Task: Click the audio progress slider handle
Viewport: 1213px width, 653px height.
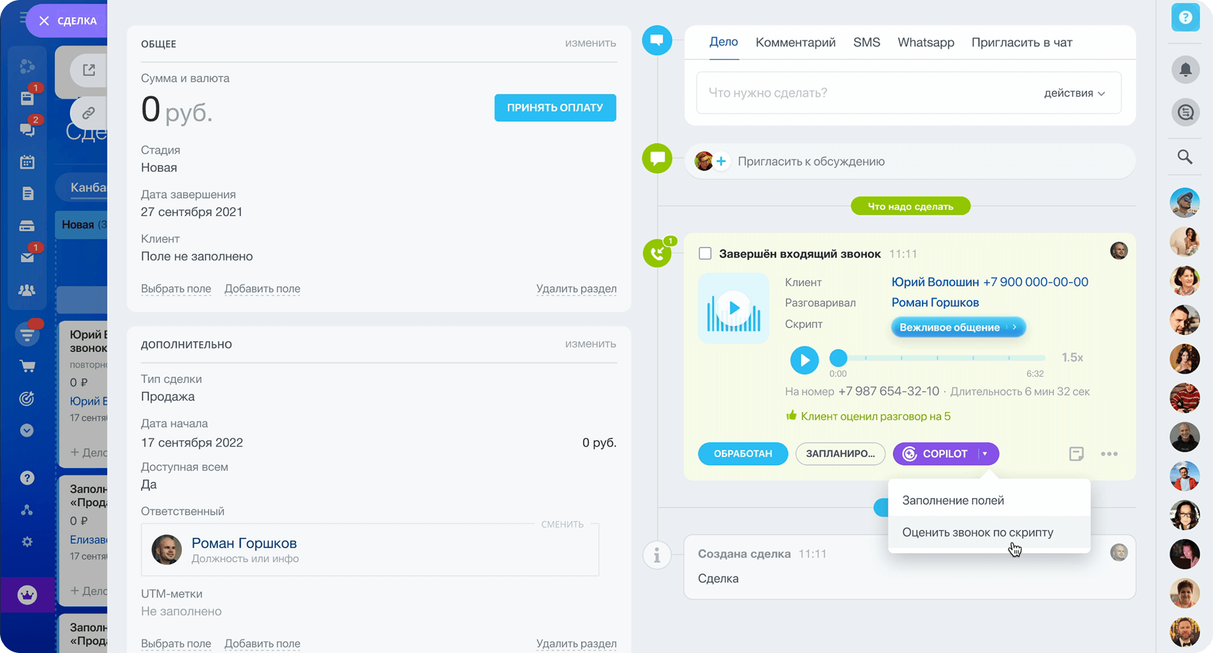Action: pos(838,358)
